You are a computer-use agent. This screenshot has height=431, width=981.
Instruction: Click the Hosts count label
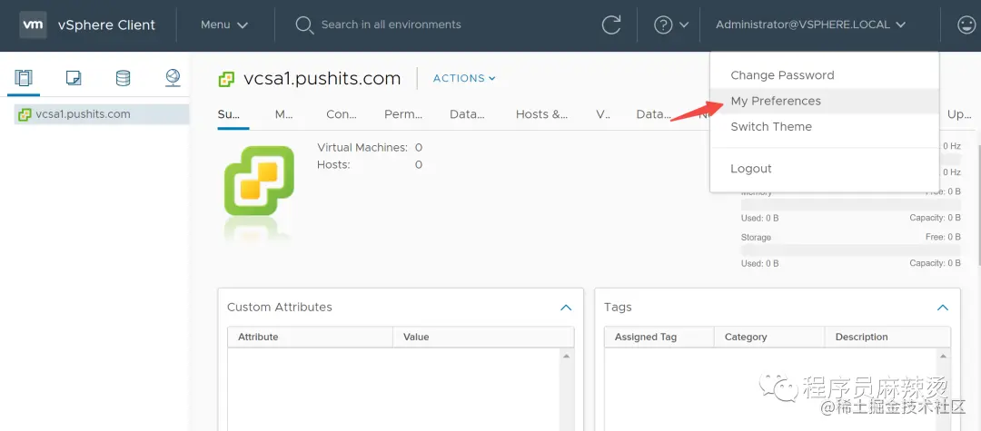pos(333,165)
